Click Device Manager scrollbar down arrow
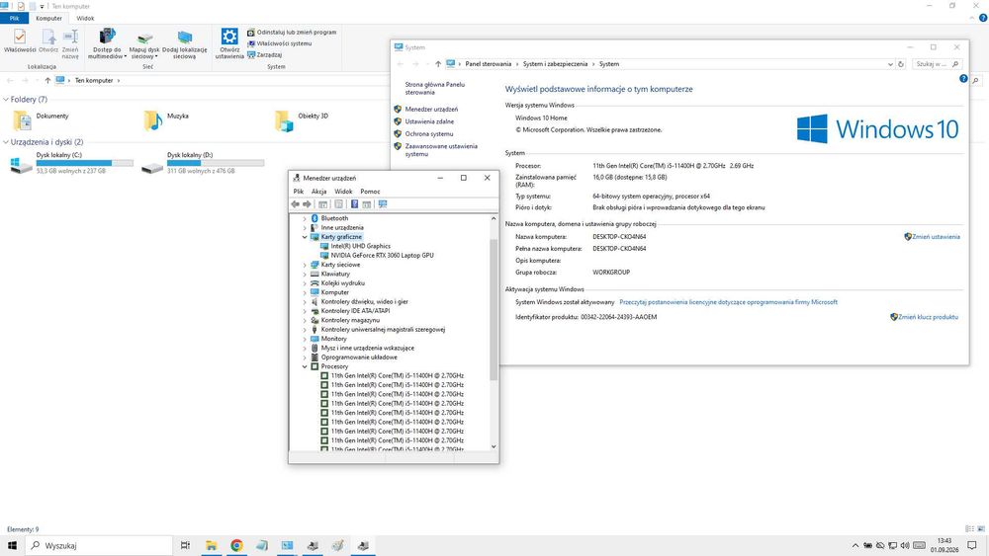This screenshot has width=989, height=556. [x=494, y=446]
